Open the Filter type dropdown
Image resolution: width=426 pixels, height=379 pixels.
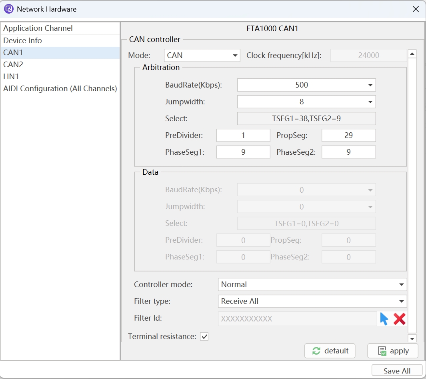coord(312,301)
